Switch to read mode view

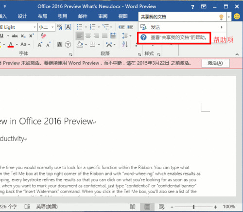pos(133,207)
